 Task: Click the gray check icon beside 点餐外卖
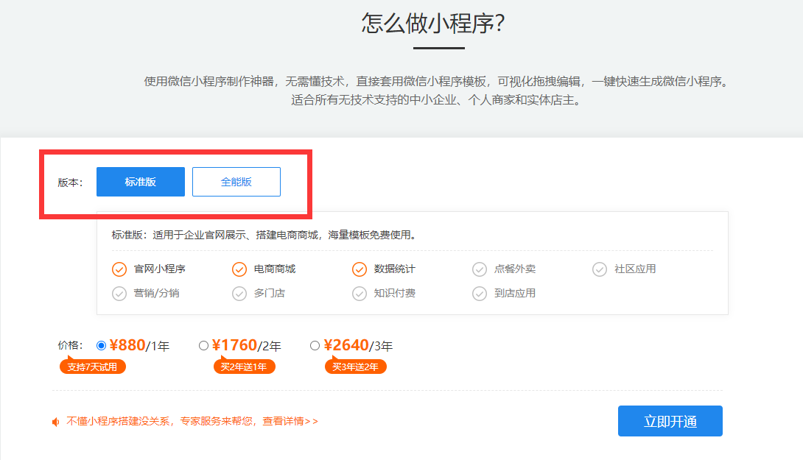[x=480, y=269]
